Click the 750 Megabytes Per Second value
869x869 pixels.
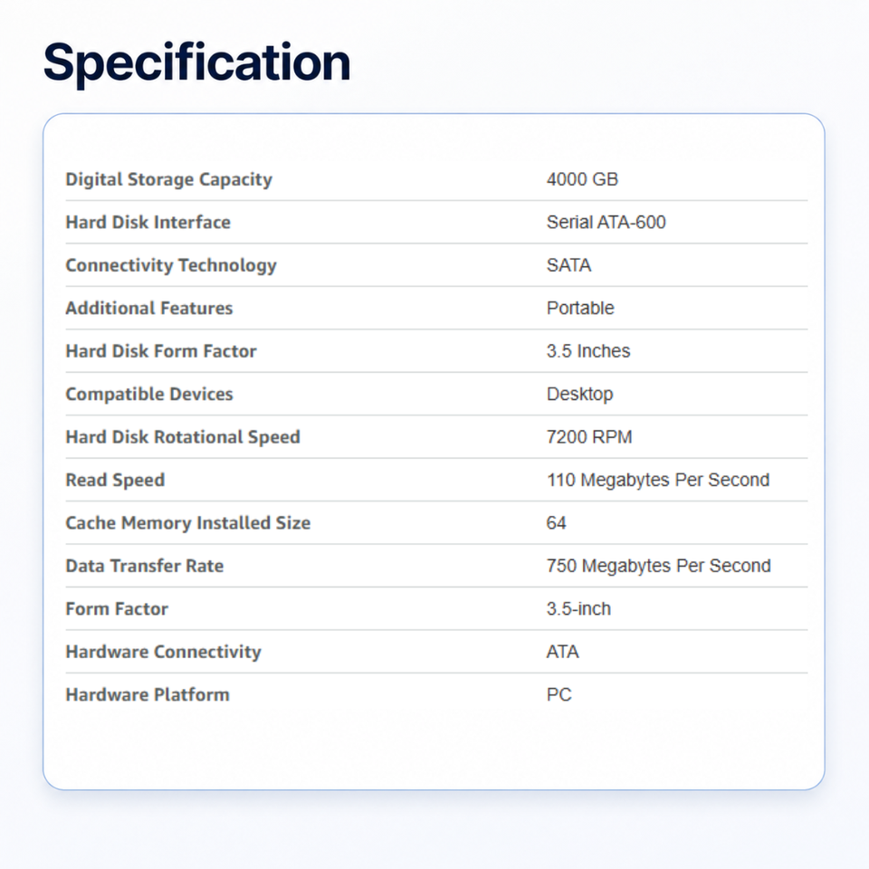coord(658,566)
